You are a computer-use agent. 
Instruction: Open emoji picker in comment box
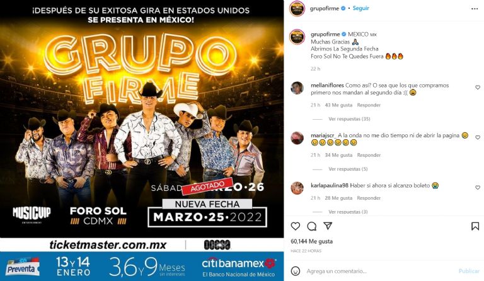(x=296, y=271)
